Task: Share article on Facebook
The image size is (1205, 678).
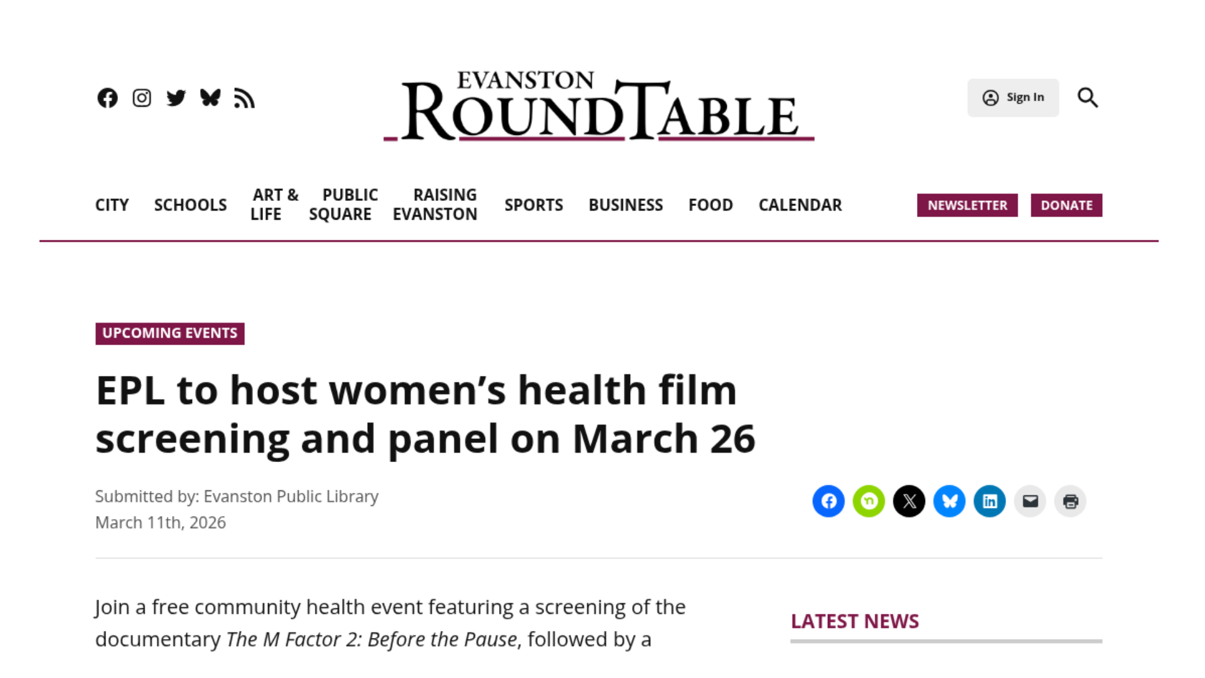Action: [x=828, y=501]
